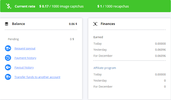Click Yesterday's earned amount 0.06096
Screen dimensions: 171x100
(x=160, y=50)
